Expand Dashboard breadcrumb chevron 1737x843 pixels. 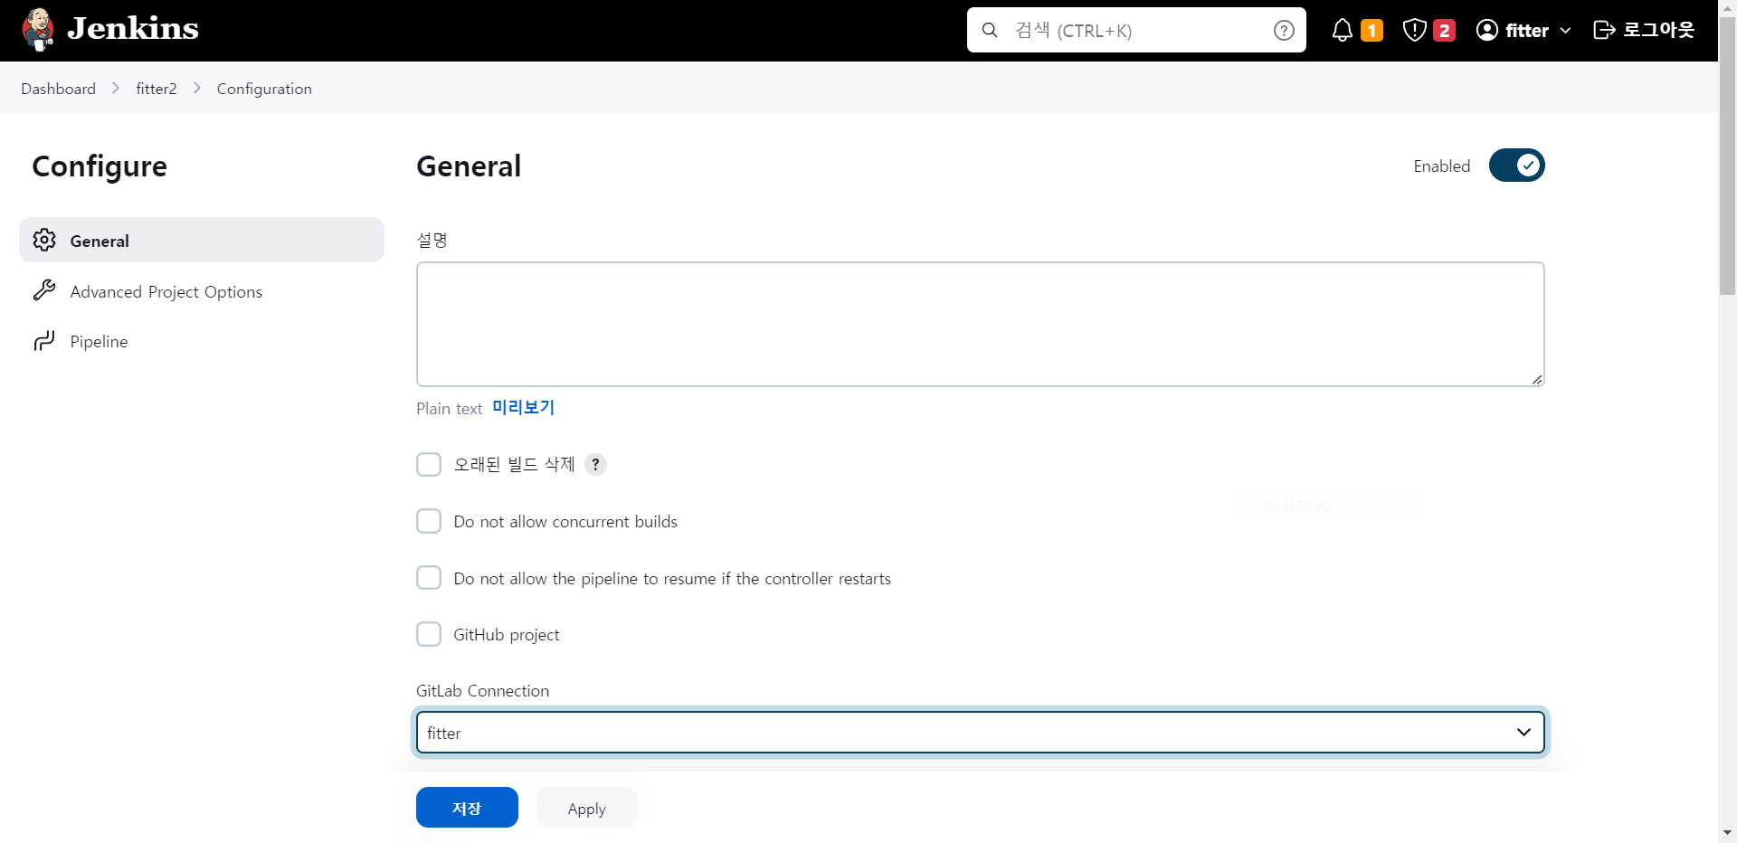pyautogui.click(x=116, y=88)
